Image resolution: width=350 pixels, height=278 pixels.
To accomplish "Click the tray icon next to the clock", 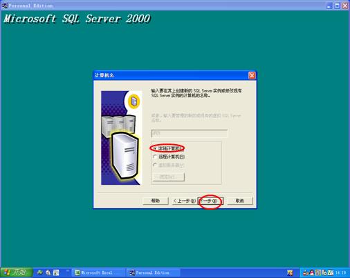I will click(331, 272).
